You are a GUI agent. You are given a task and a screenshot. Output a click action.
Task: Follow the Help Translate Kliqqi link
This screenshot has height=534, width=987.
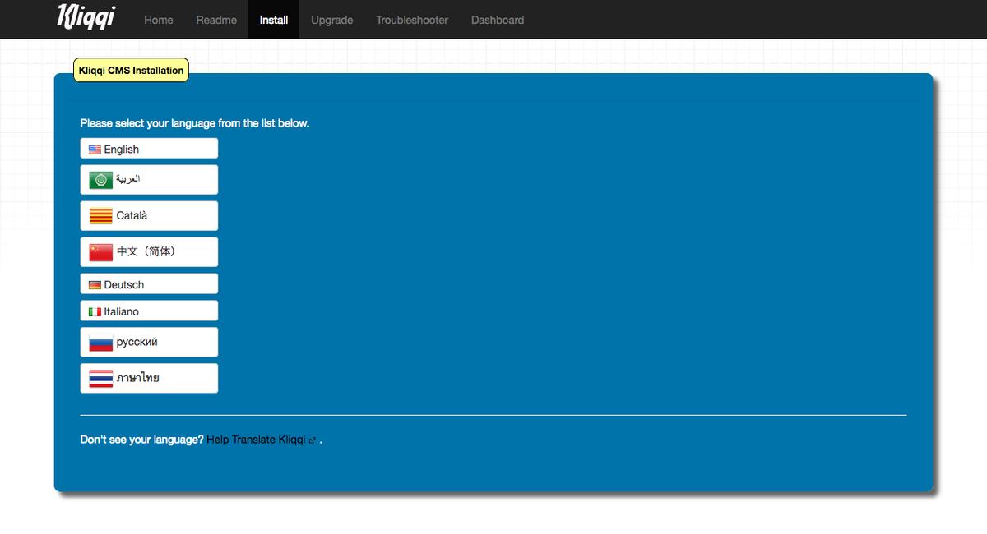pos(257,440)
